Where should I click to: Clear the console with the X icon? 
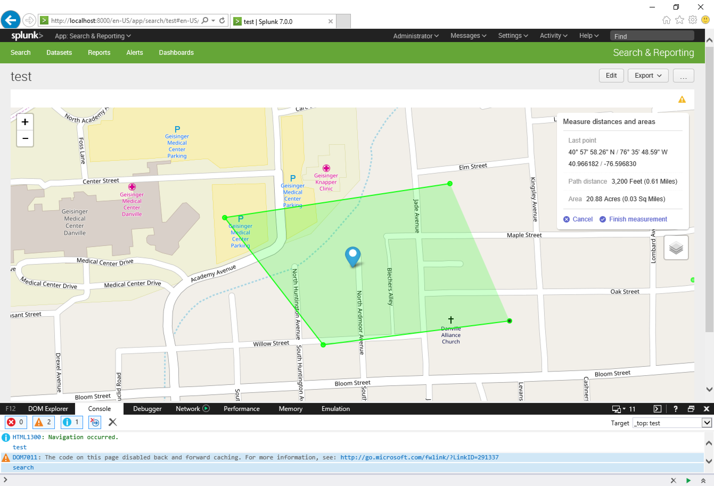tap(112, 422)
